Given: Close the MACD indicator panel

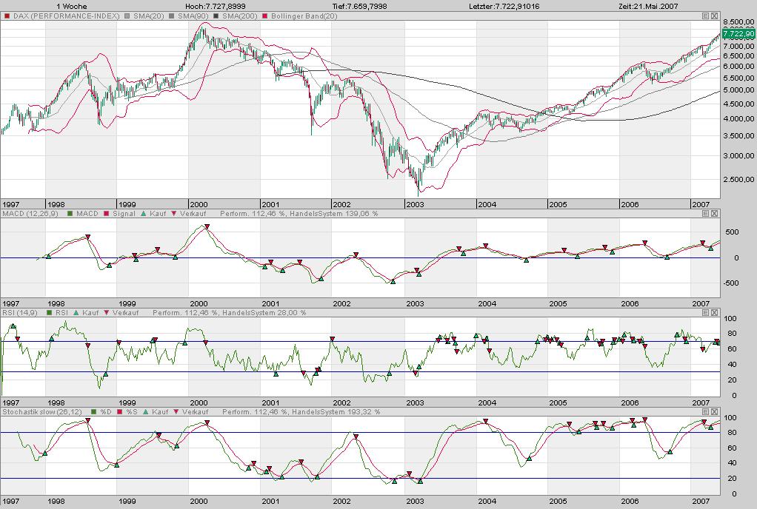Looking at the screenshot, I should click(715, 214).
